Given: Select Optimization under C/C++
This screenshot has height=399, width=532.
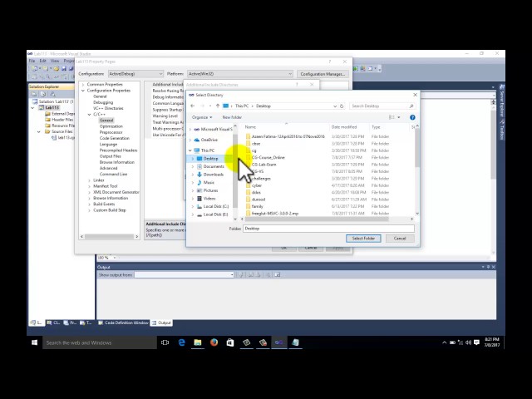Looking at the screenshot, I should (x=111, y=126).
